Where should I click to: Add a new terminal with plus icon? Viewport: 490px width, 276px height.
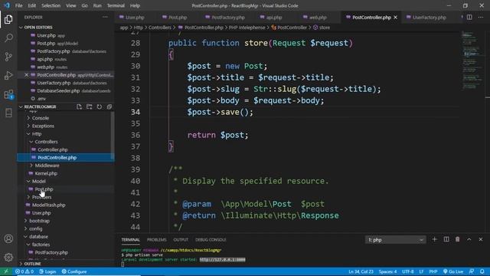click(x=434, y=239)
